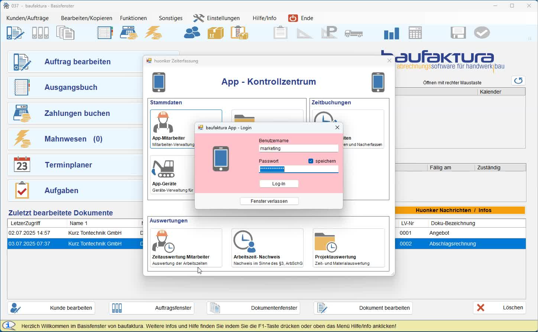Click Dokument bearbeiten button
This screenshot has width=538, height=332.
[363, 308]
